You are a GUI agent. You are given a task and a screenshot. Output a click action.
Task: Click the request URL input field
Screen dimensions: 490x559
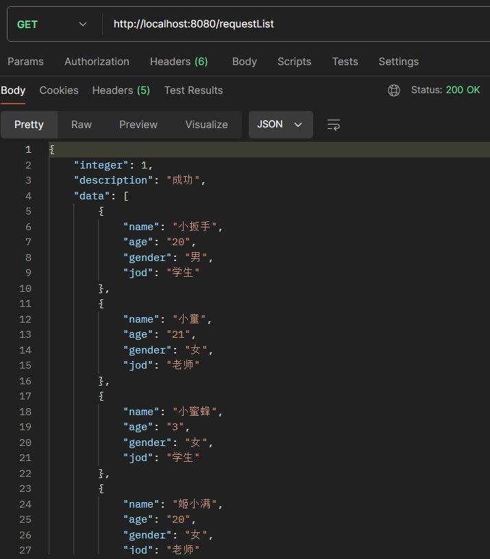tap(295, 25)
